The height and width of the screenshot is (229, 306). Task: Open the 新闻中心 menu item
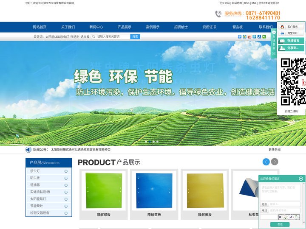(x=96, y=27)
